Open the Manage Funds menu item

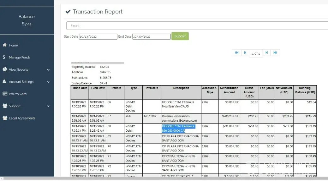point(20,58)
